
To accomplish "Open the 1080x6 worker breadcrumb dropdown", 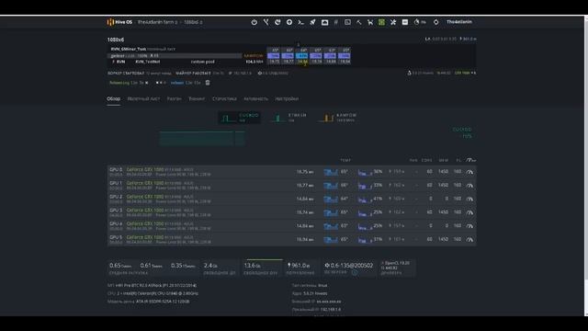I will click(x=193, y=22).
